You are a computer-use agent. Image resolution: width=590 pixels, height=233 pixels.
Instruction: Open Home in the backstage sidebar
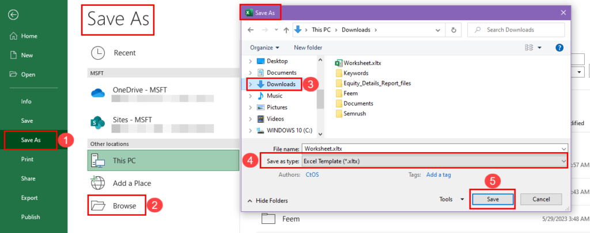pos(24,36)
